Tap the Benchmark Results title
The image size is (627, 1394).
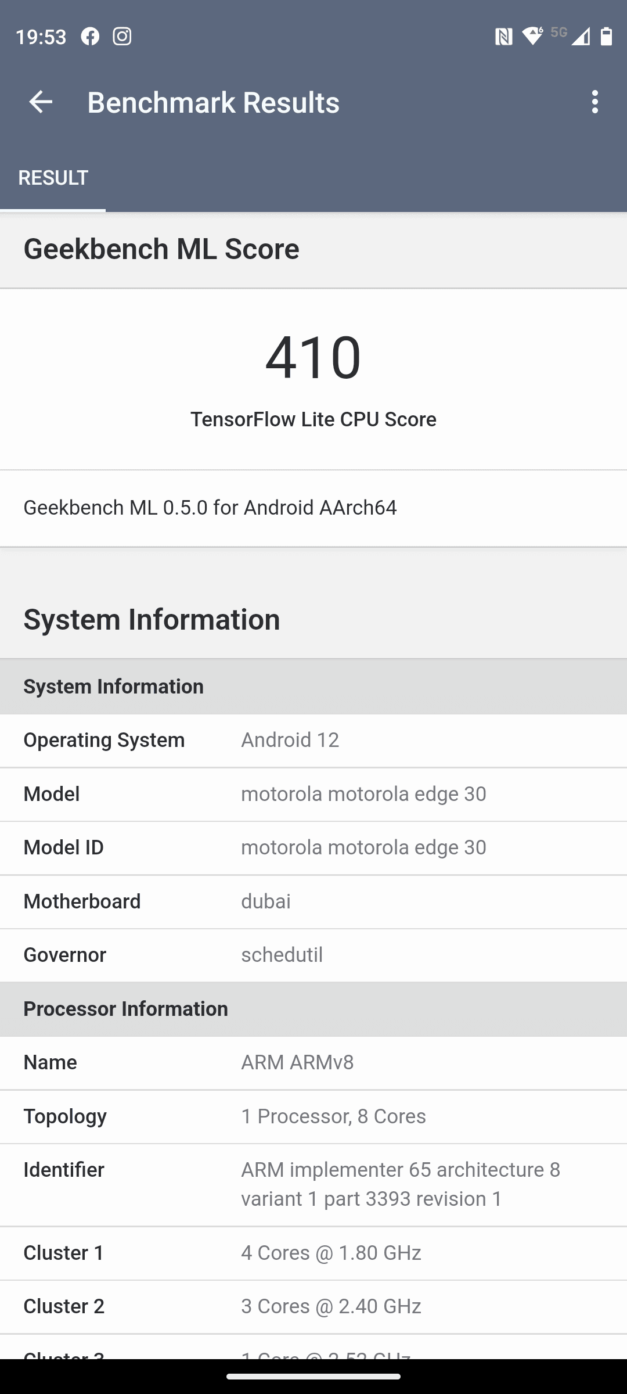point(213,102)
